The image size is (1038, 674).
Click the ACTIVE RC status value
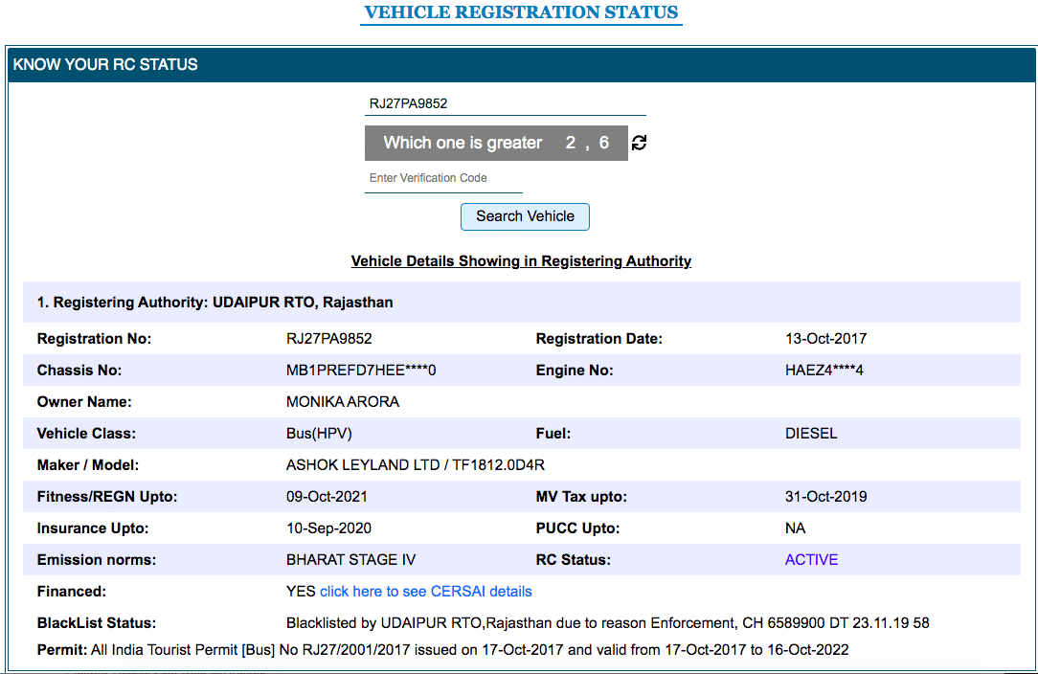click(811, 560)
